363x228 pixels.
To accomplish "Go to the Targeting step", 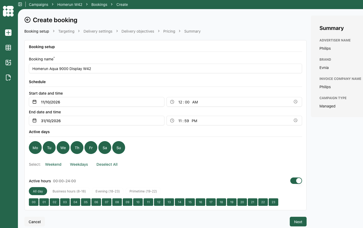I will 66,31.
